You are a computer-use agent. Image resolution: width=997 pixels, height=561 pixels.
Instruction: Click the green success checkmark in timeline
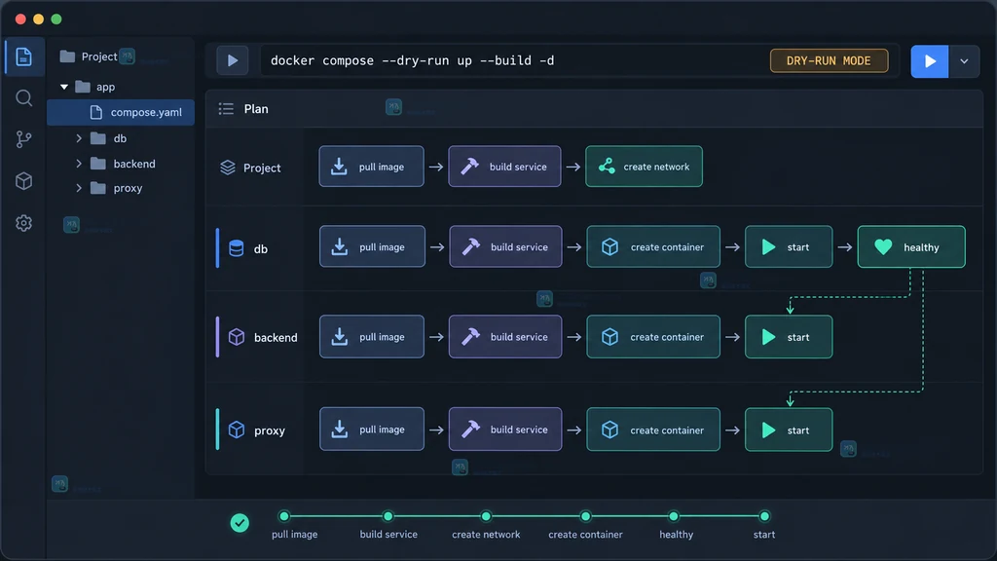(240, 523)
